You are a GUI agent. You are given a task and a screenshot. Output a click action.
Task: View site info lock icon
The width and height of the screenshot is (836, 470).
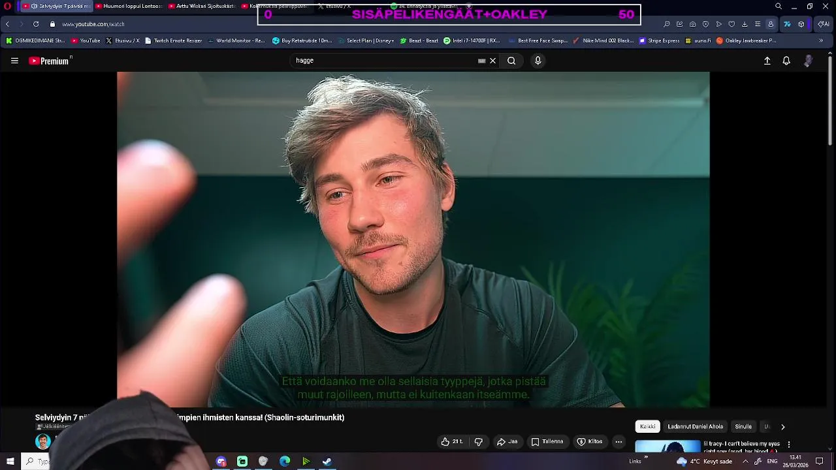[x=52, y=24]
